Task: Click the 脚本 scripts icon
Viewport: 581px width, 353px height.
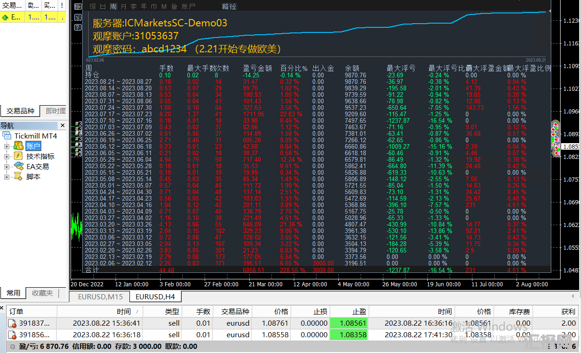Action: point(19,176)
